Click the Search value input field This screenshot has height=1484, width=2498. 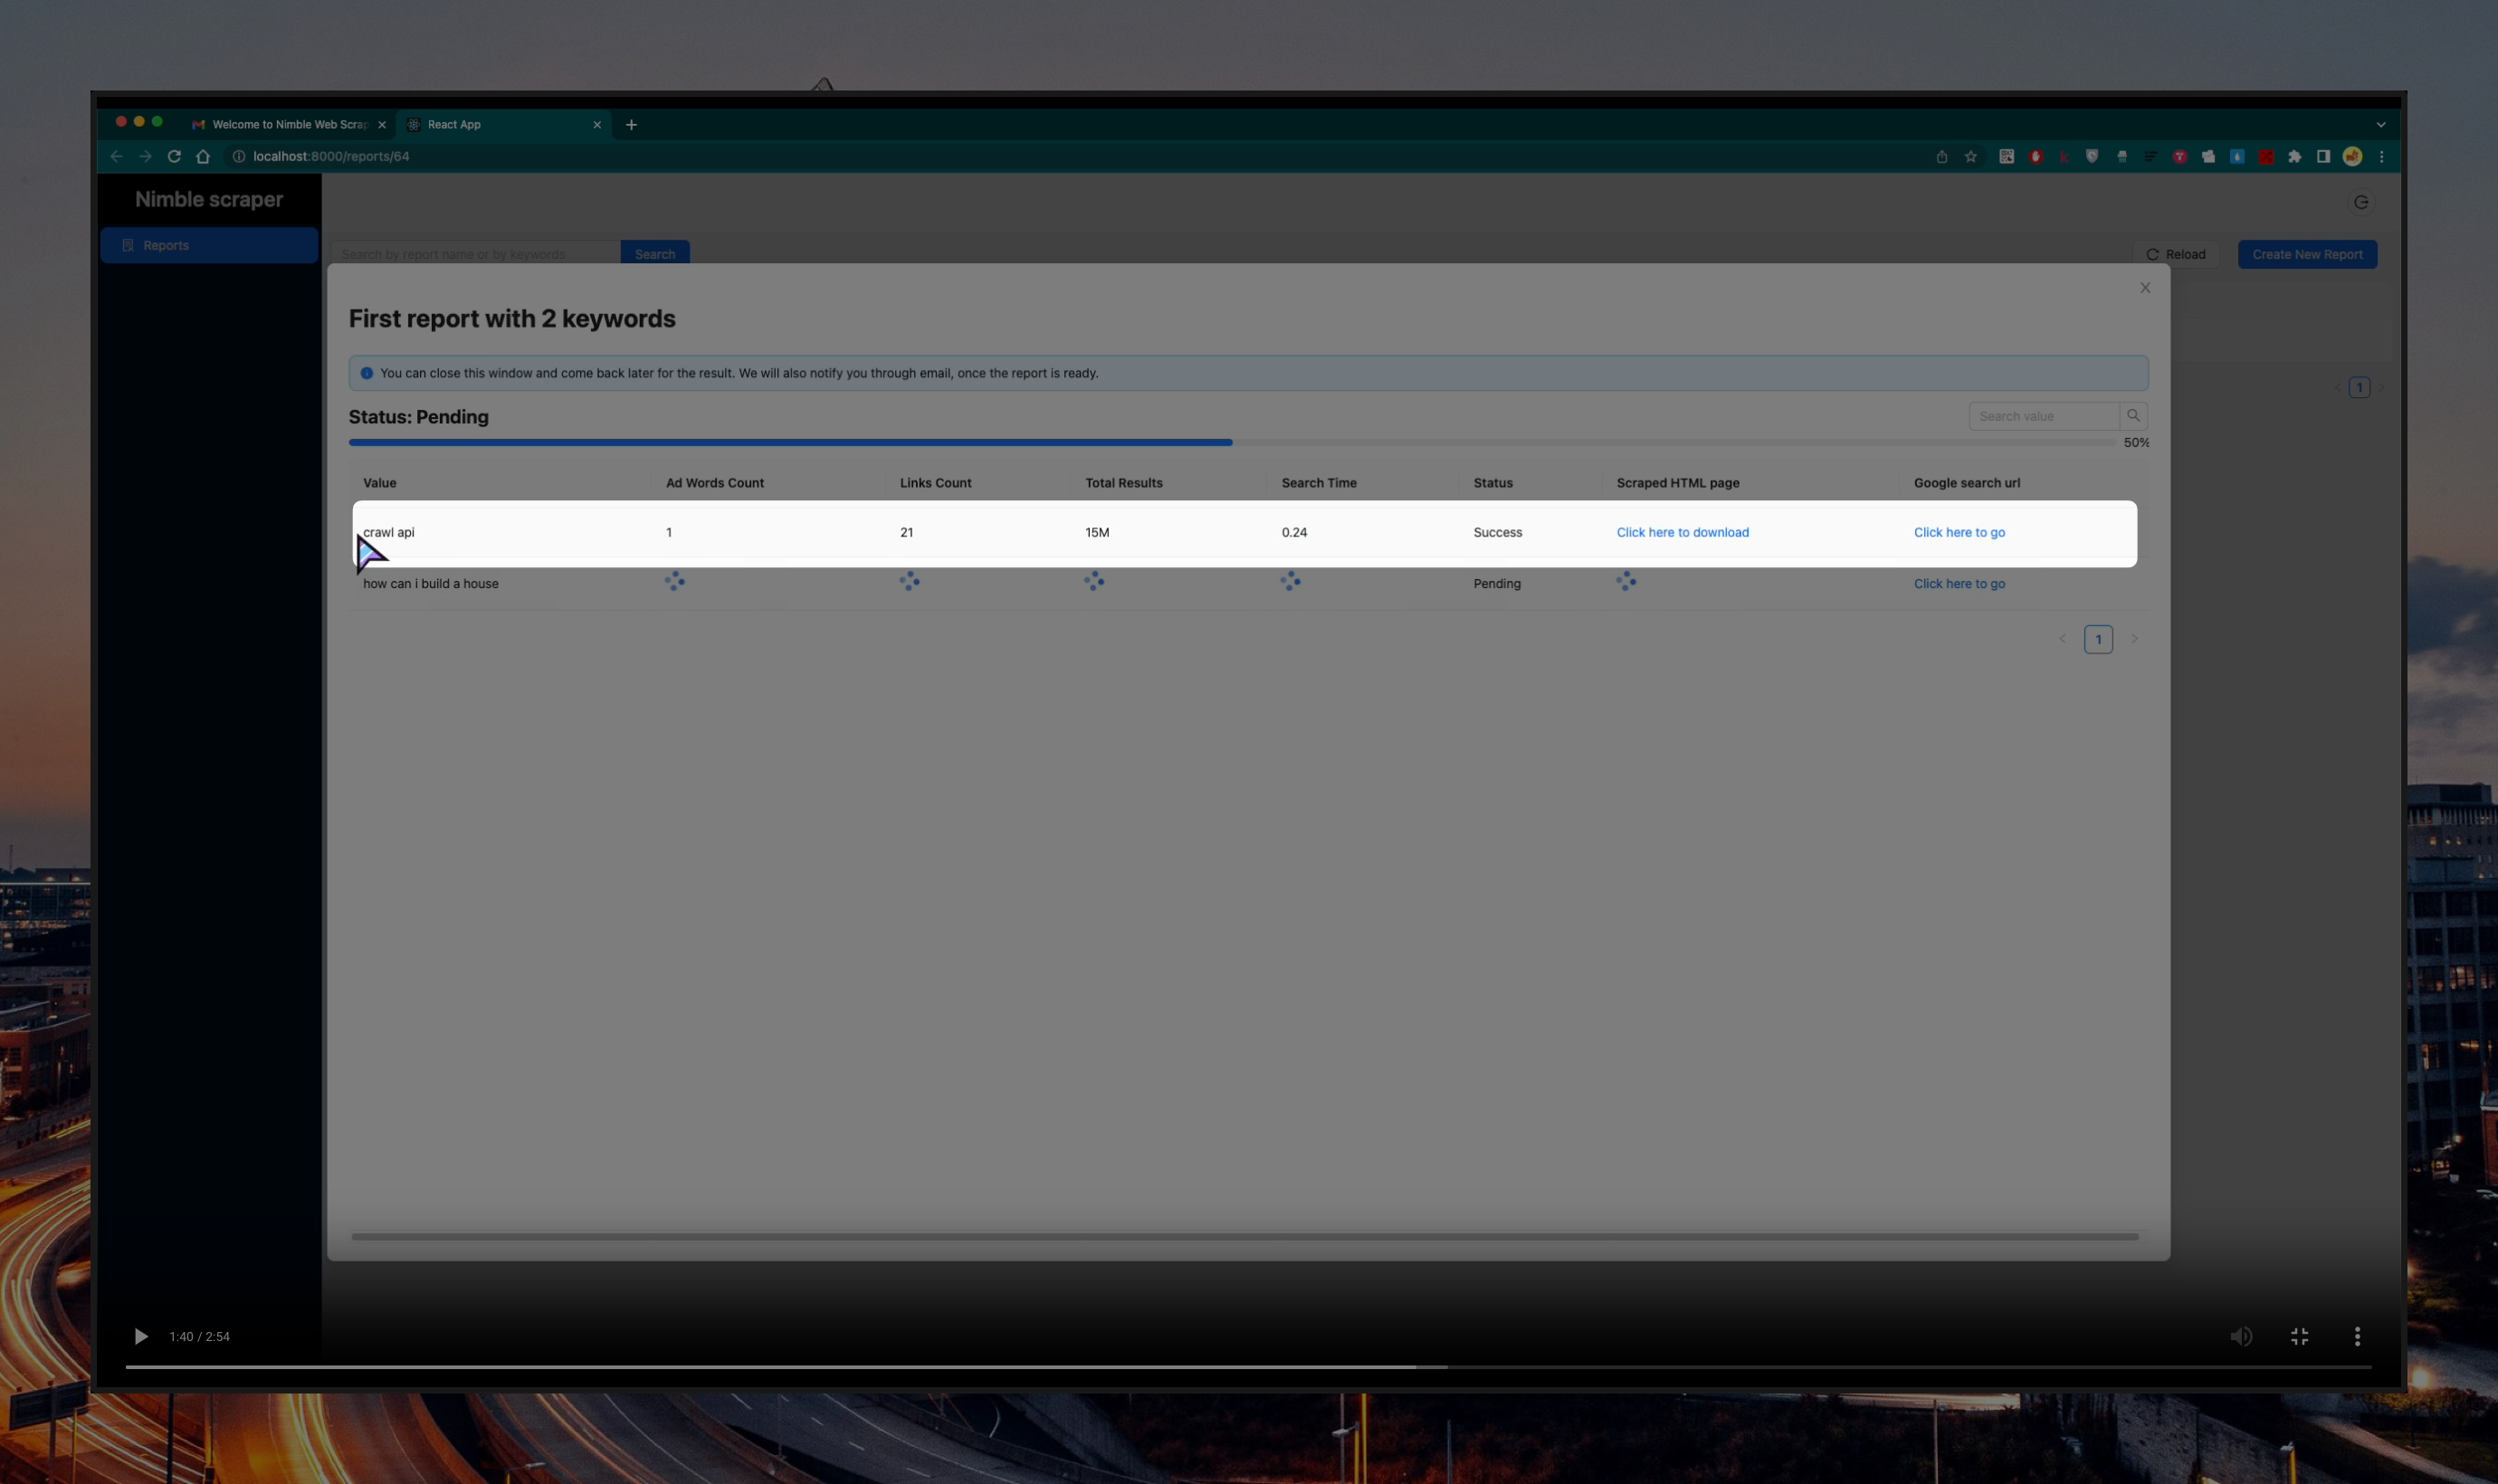(x=2042, y=416)
